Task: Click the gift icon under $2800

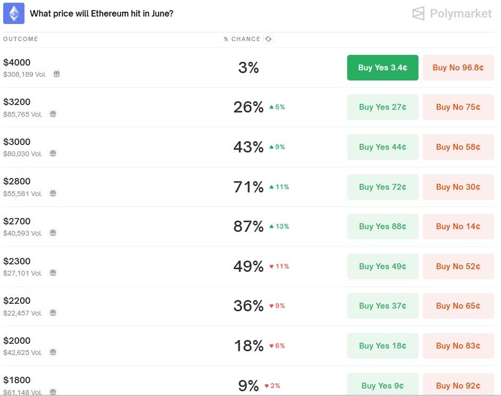Action: [53, 193]
